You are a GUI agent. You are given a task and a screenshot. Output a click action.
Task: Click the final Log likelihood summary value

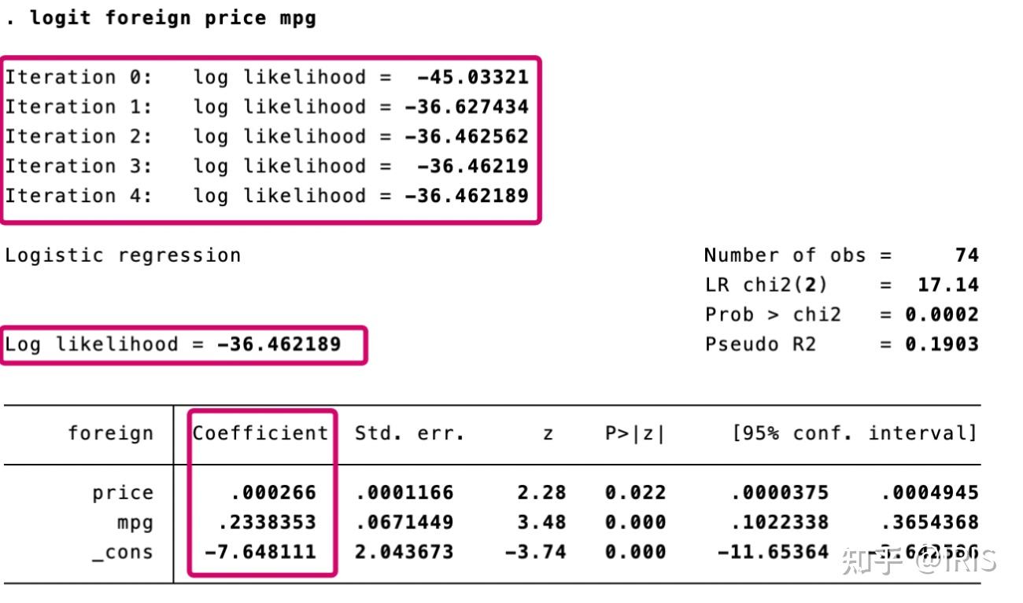pyautogui.click(x=279, y=344)
